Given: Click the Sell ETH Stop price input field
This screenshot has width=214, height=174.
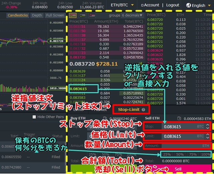Looking at the screenshot, I should (x=184, y=127).
